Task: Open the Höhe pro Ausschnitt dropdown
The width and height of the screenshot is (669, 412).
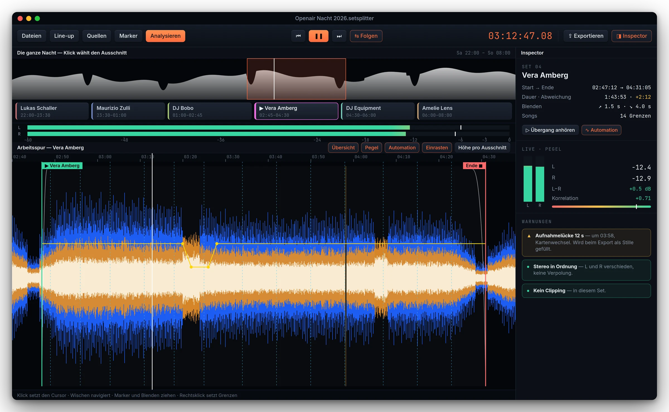Action: (482, 148)
